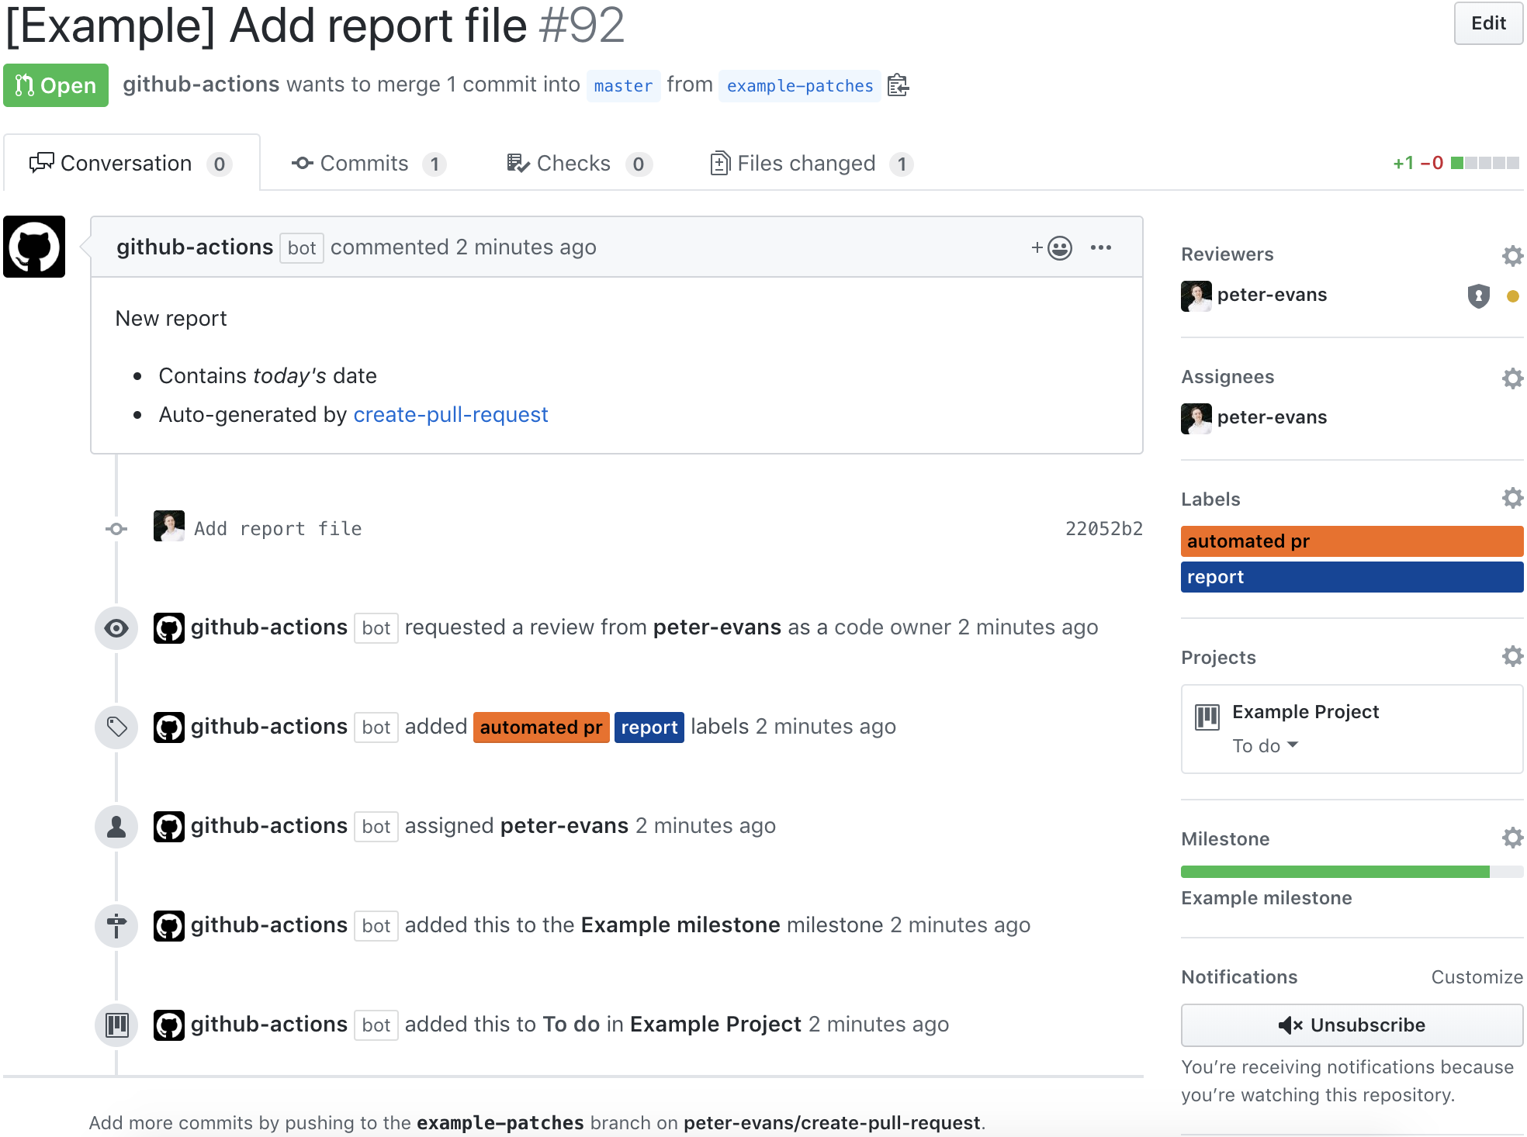Screen dimensions: 1527x1137
Task: Open the kebab menu on the bot comment
Action: pos(1102,247)
